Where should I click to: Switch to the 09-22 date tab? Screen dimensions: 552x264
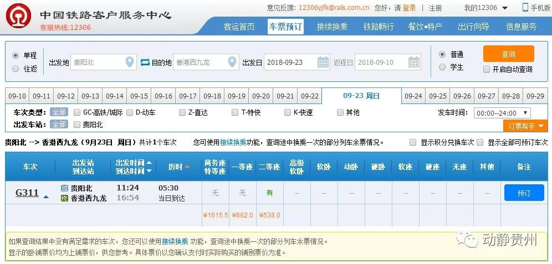pos(310,96)
